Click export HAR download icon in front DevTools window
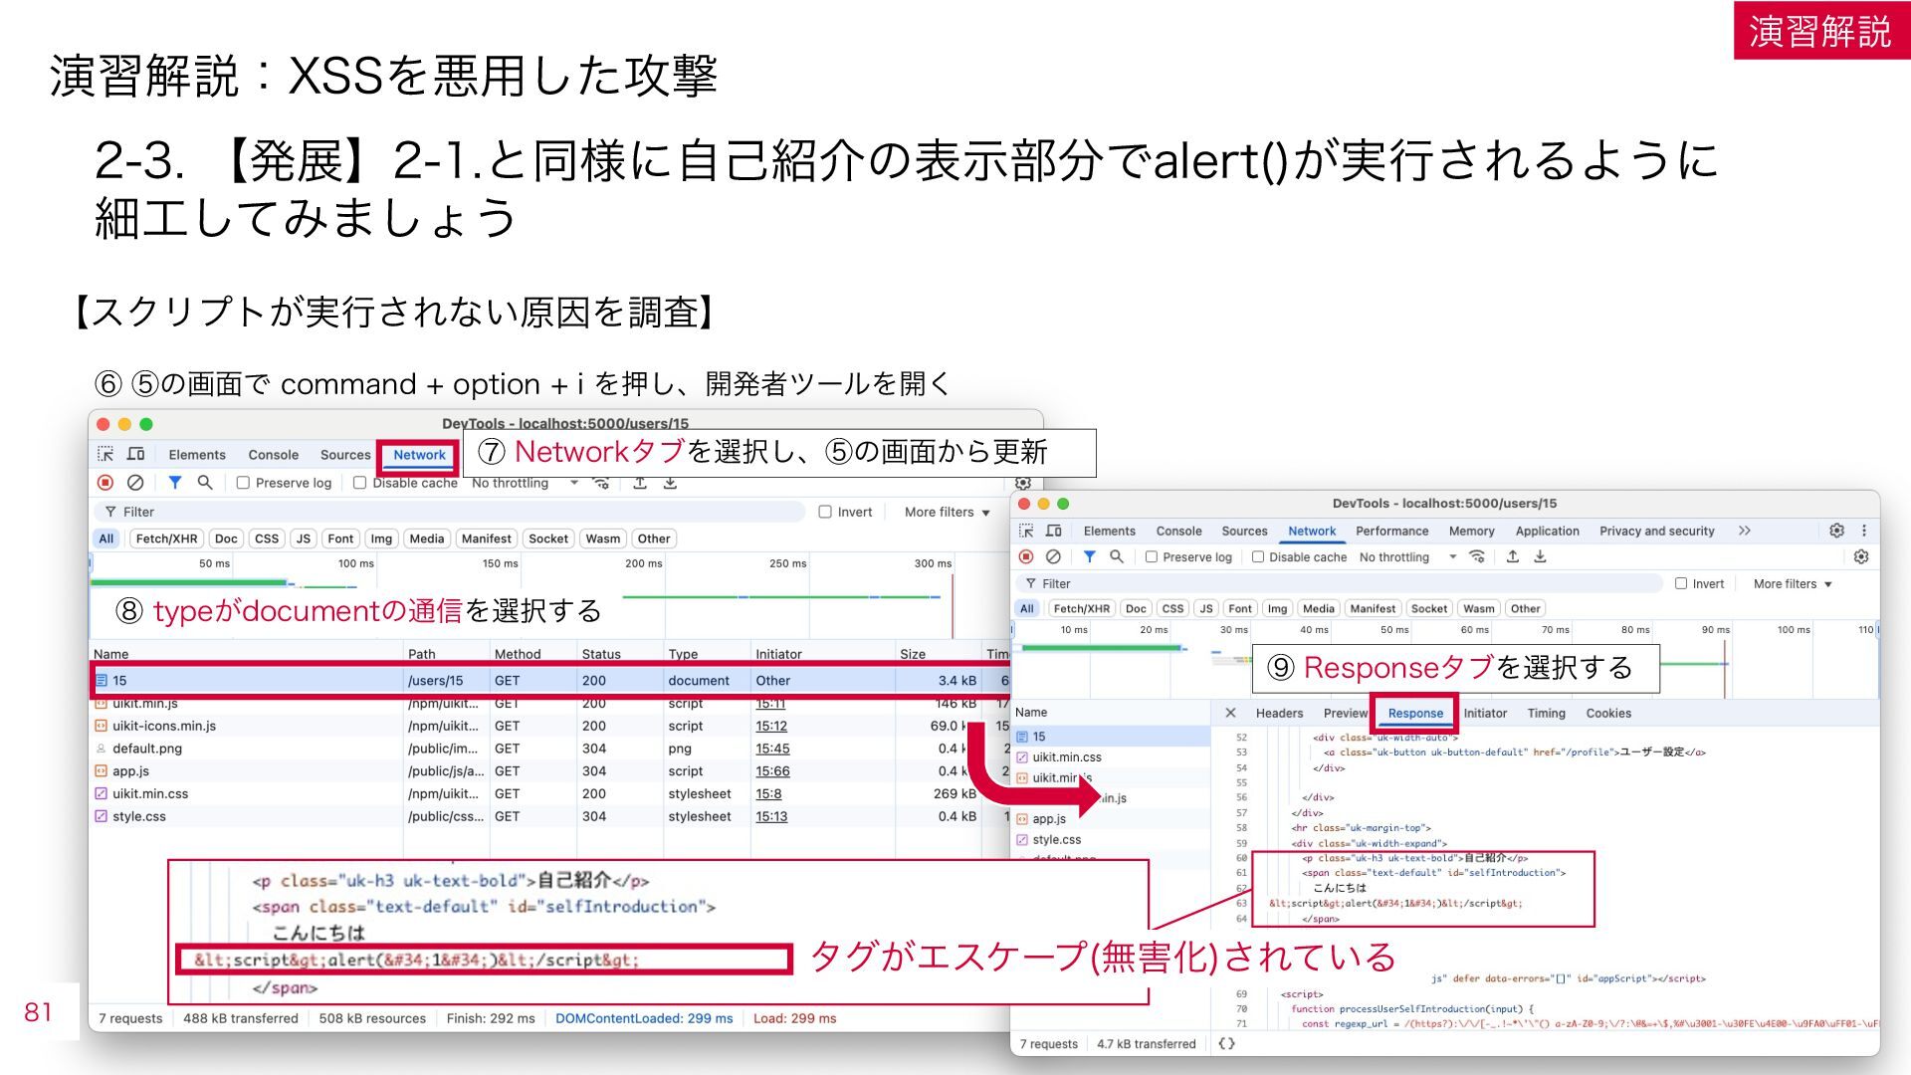Image resolution: width=1911 pixels, height=1075 pixels. (1540, 557)
